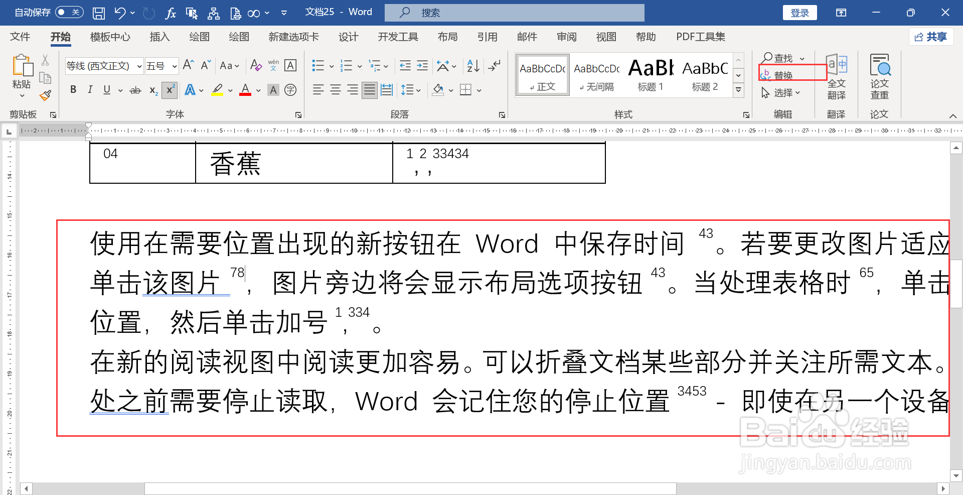The width and height of the screenshot is (963, 495).
Task: Click the search box in title bar
Action: pos(515,13)
